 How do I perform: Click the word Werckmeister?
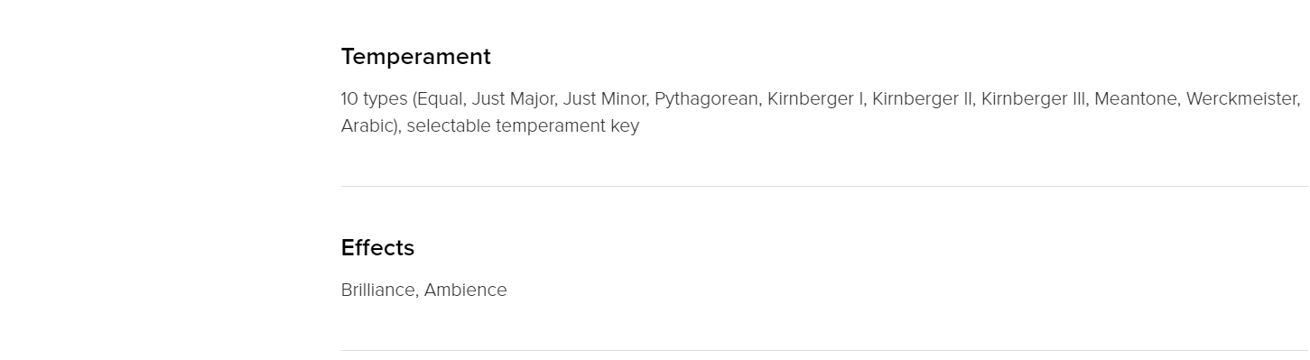(x=1242, y=99)
